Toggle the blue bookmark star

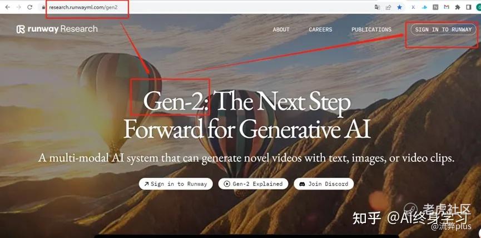399,7
